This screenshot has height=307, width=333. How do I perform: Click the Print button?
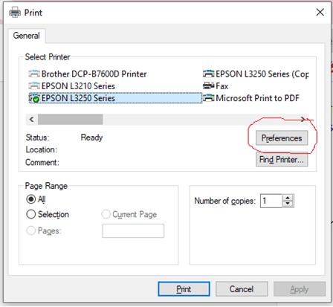click(184, 289)
